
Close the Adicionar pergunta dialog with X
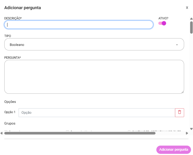pos(187,8)
